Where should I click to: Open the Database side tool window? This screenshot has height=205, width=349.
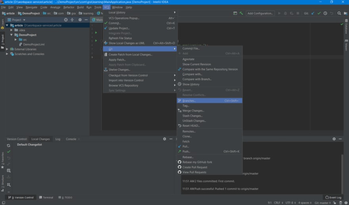346,26
